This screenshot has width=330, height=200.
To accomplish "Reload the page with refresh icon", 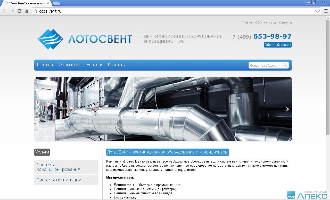I will (19, 11).
